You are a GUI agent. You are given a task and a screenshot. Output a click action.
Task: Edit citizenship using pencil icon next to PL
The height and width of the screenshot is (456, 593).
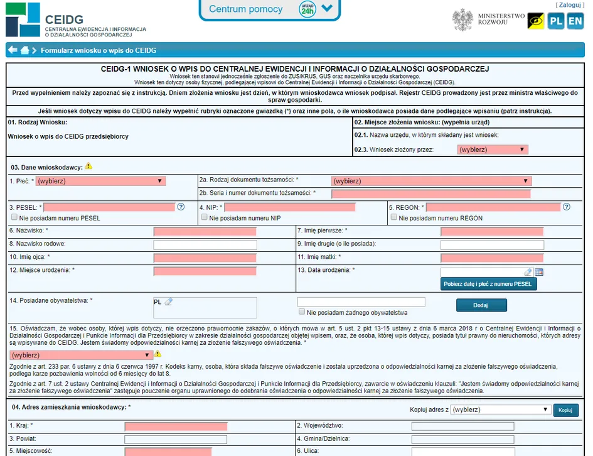[168, 301]
